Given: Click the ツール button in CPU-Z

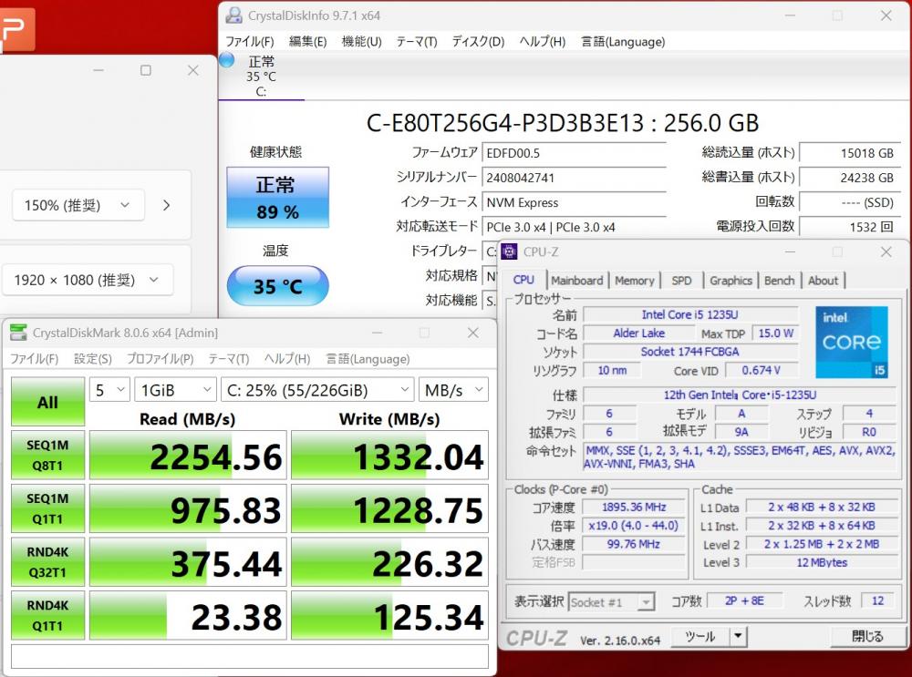Looking at the screenshot, I should (700, 636).
